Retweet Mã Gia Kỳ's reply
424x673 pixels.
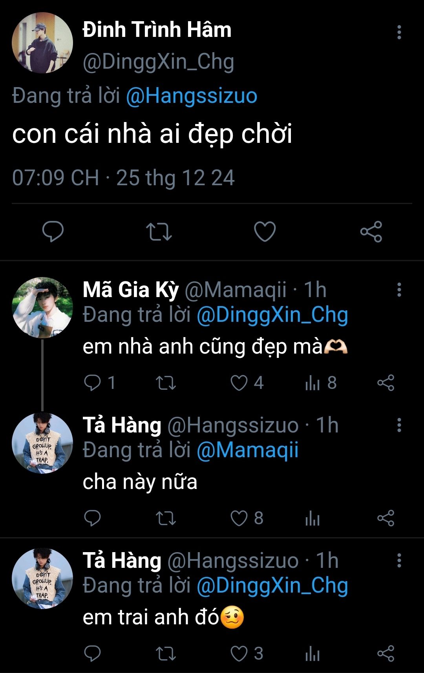[166, 383]
